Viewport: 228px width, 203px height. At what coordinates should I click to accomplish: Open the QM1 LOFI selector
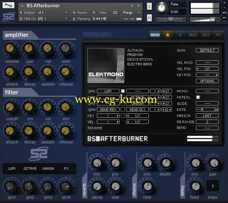tap(108, 91)
